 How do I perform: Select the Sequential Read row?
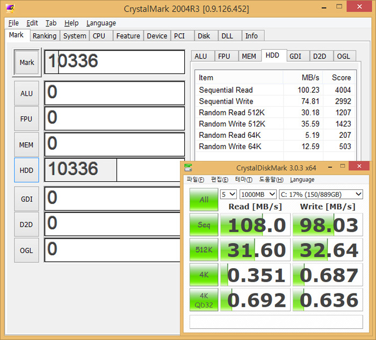[x=275, y=90]
